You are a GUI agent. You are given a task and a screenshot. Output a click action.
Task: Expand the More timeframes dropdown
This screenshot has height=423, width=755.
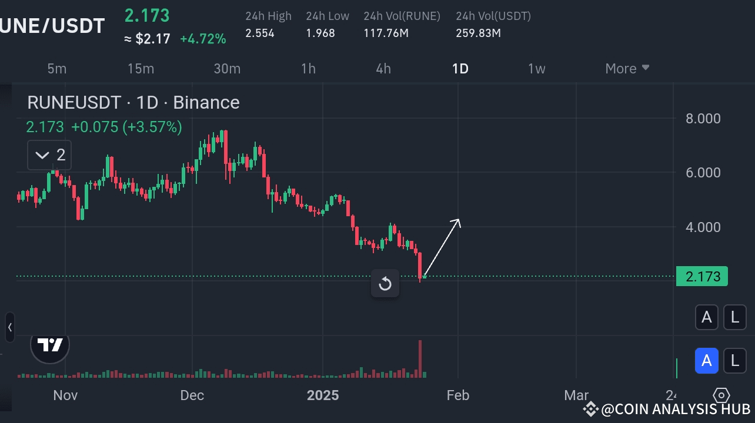(627, 68)
